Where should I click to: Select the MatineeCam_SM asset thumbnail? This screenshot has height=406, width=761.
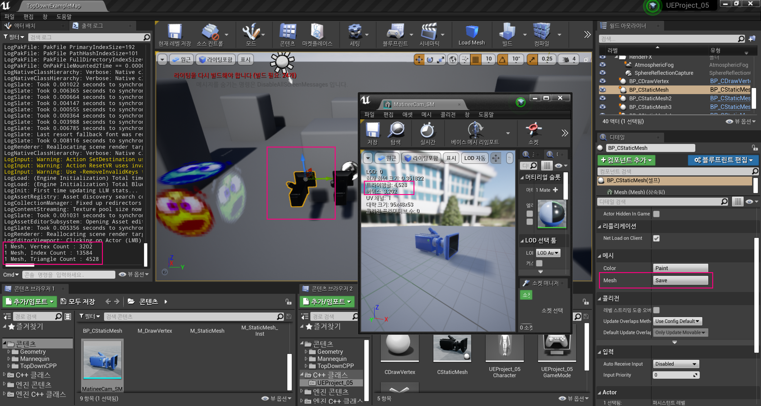pyautogui.click(x=102, y=360)
